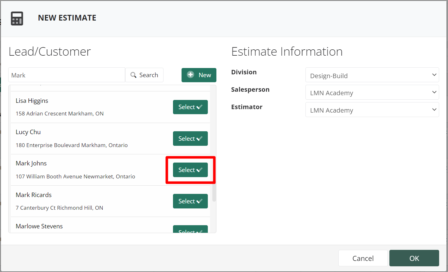Select customer Mark Ricards
Viewport: 448px width, 272px height.
click(x=190, y=201)
